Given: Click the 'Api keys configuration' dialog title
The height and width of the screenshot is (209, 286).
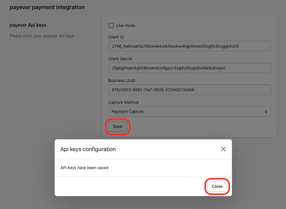Looking at the screenshot, I should tap(88, 149).
